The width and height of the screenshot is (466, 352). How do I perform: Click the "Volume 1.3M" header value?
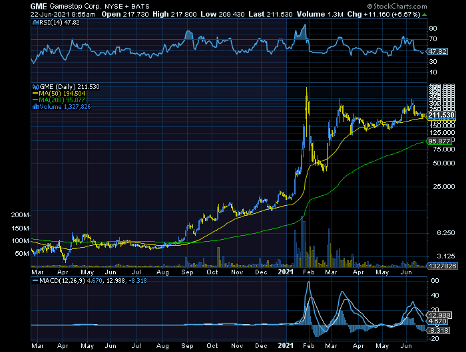(320, 14)
